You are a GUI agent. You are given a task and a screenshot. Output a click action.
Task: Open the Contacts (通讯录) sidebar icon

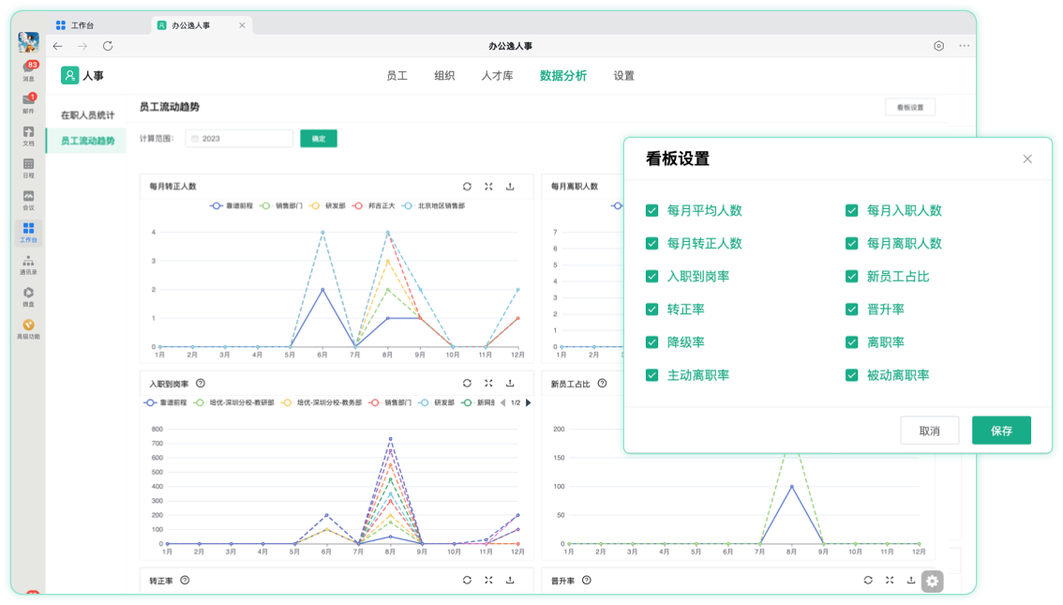pyautogui.click(x=28, y=265)
